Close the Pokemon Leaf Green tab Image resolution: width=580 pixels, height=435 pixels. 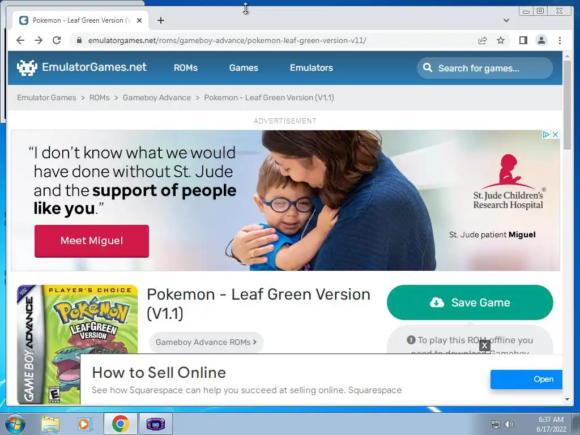[139, 20]
